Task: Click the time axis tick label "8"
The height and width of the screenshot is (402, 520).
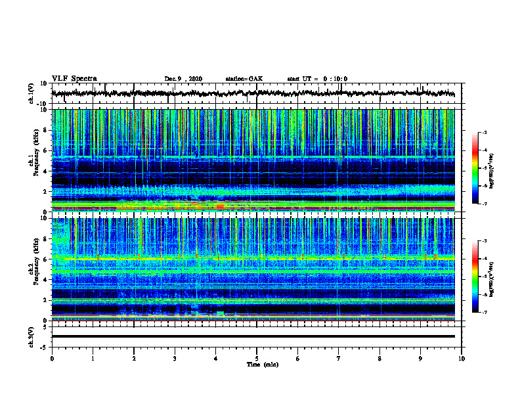Action: pyautogui.click(x=379, y=359)
